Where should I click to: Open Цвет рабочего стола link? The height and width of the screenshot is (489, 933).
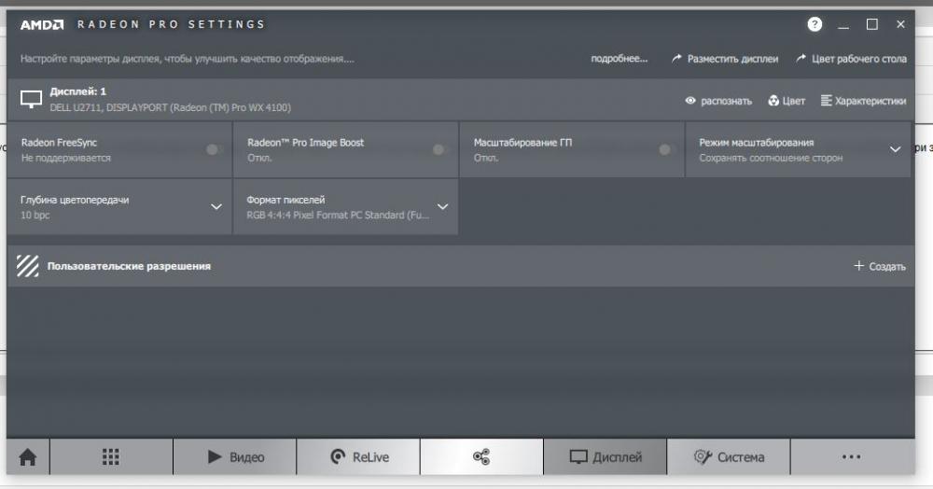point(859,59)
